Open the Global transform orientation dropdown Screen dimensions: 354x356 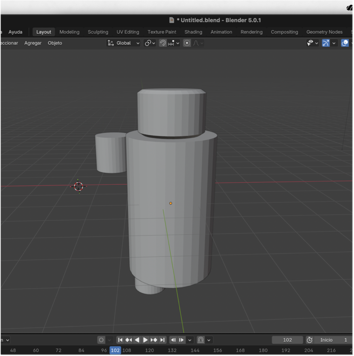[x=124, y=43]
